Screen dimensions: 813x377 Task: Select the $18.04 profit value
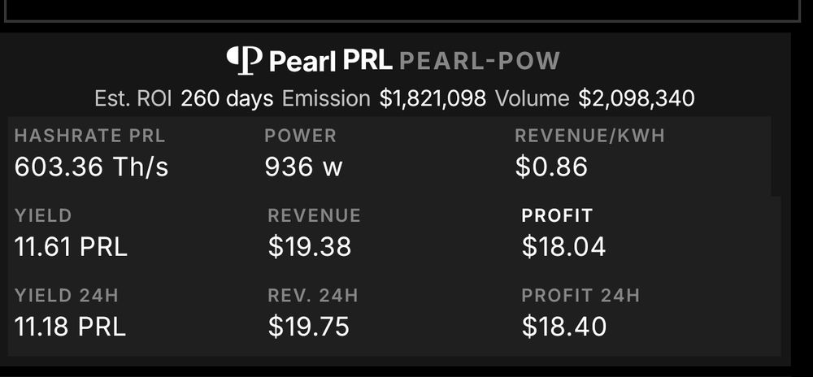click(563, 247)
